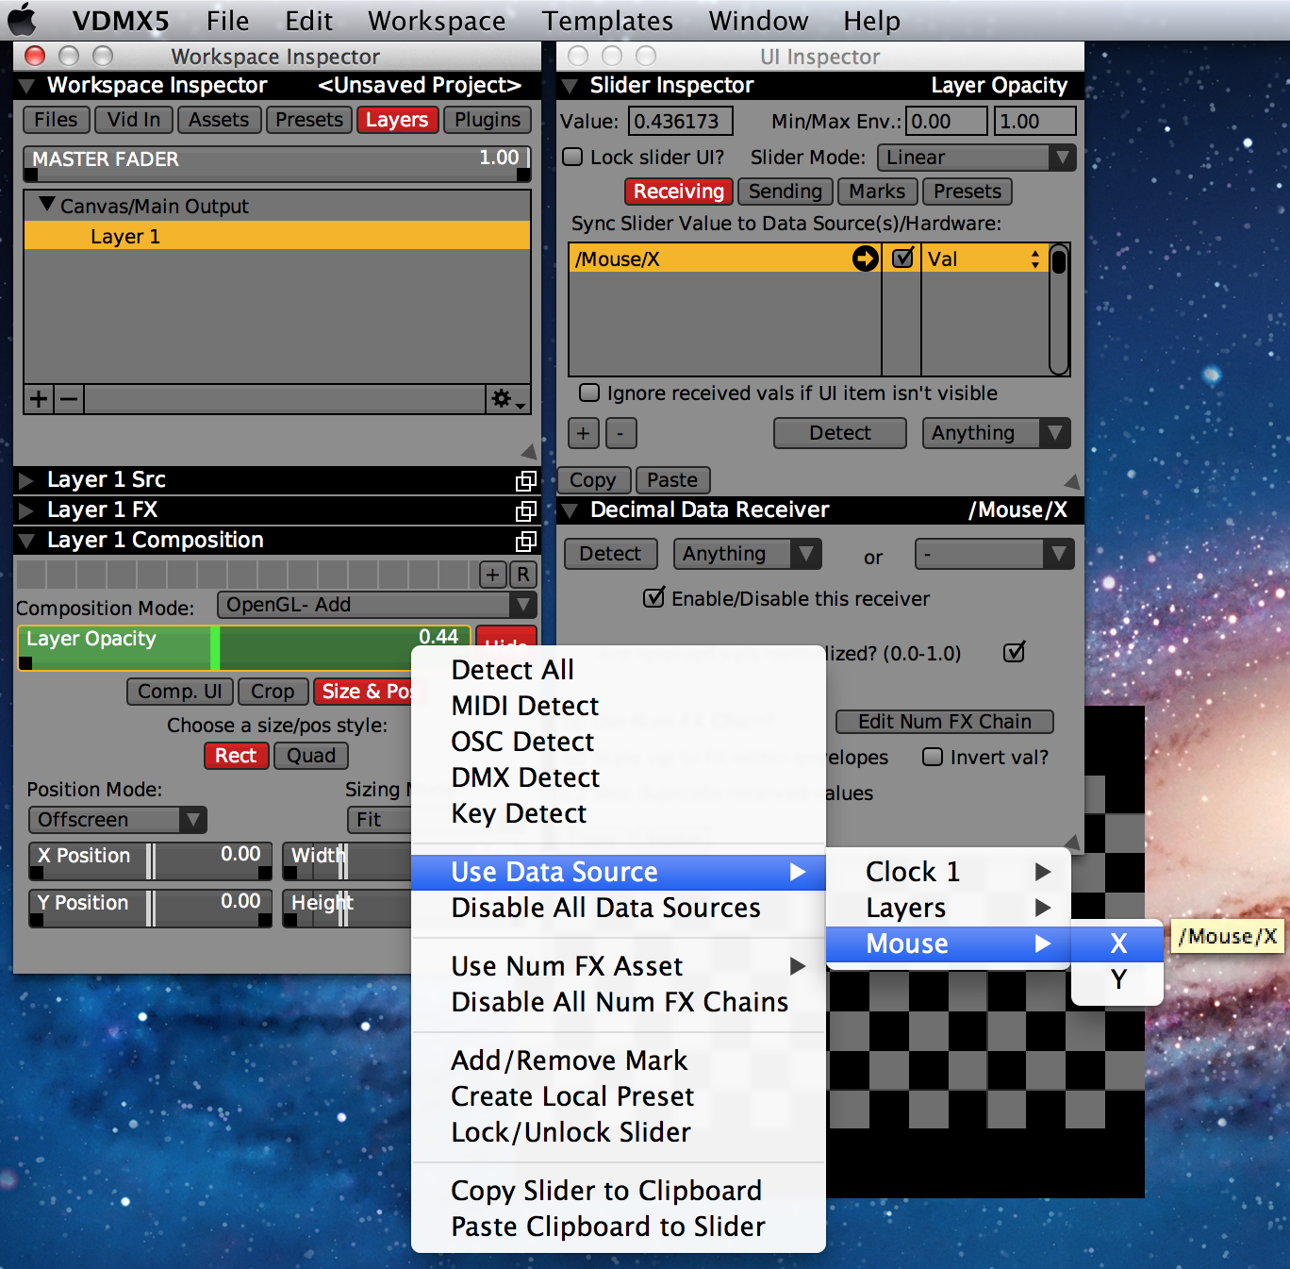Open the dash dropdown after 'or'
This screenshot has width=1290, height=1269.
994,554
